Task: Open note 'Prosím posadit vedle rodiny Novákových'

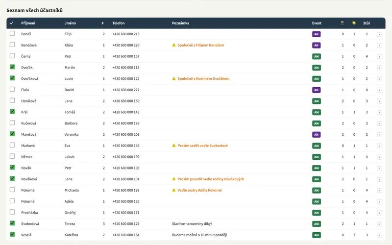Action: (x=211, y=179)
